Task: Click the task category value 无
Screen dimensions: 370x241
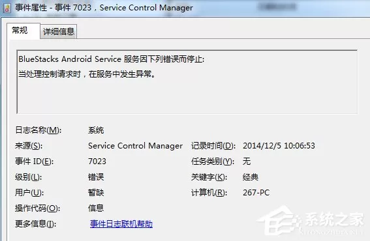Action: [247, 162]
